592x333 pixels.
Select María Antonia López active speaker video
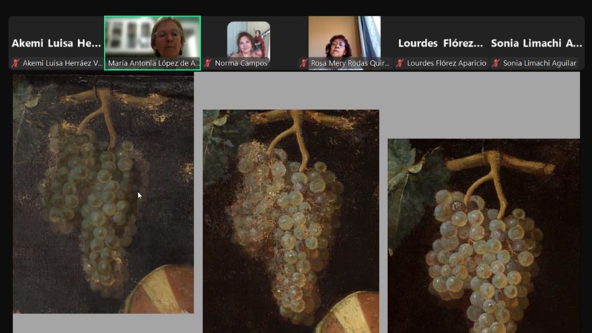[153, 43]
